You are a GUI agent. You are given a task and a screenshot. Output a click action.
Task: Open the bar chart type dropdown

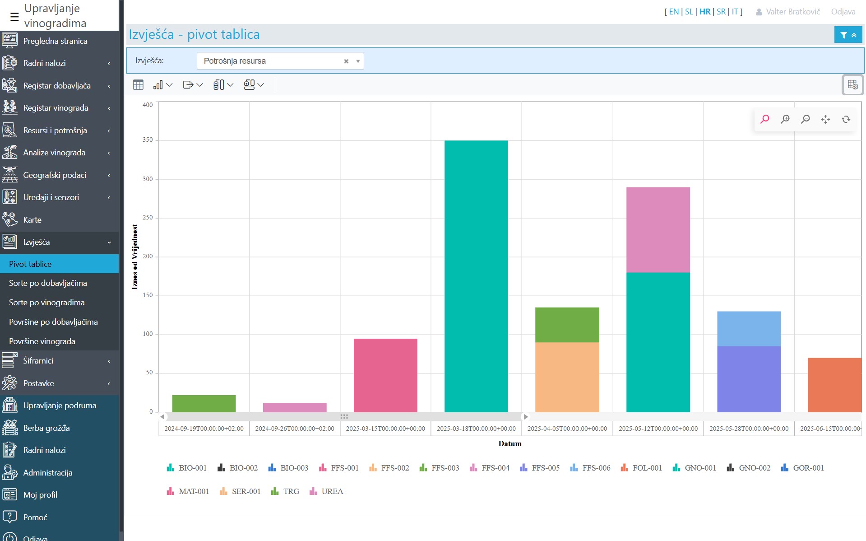pos(163,84)
